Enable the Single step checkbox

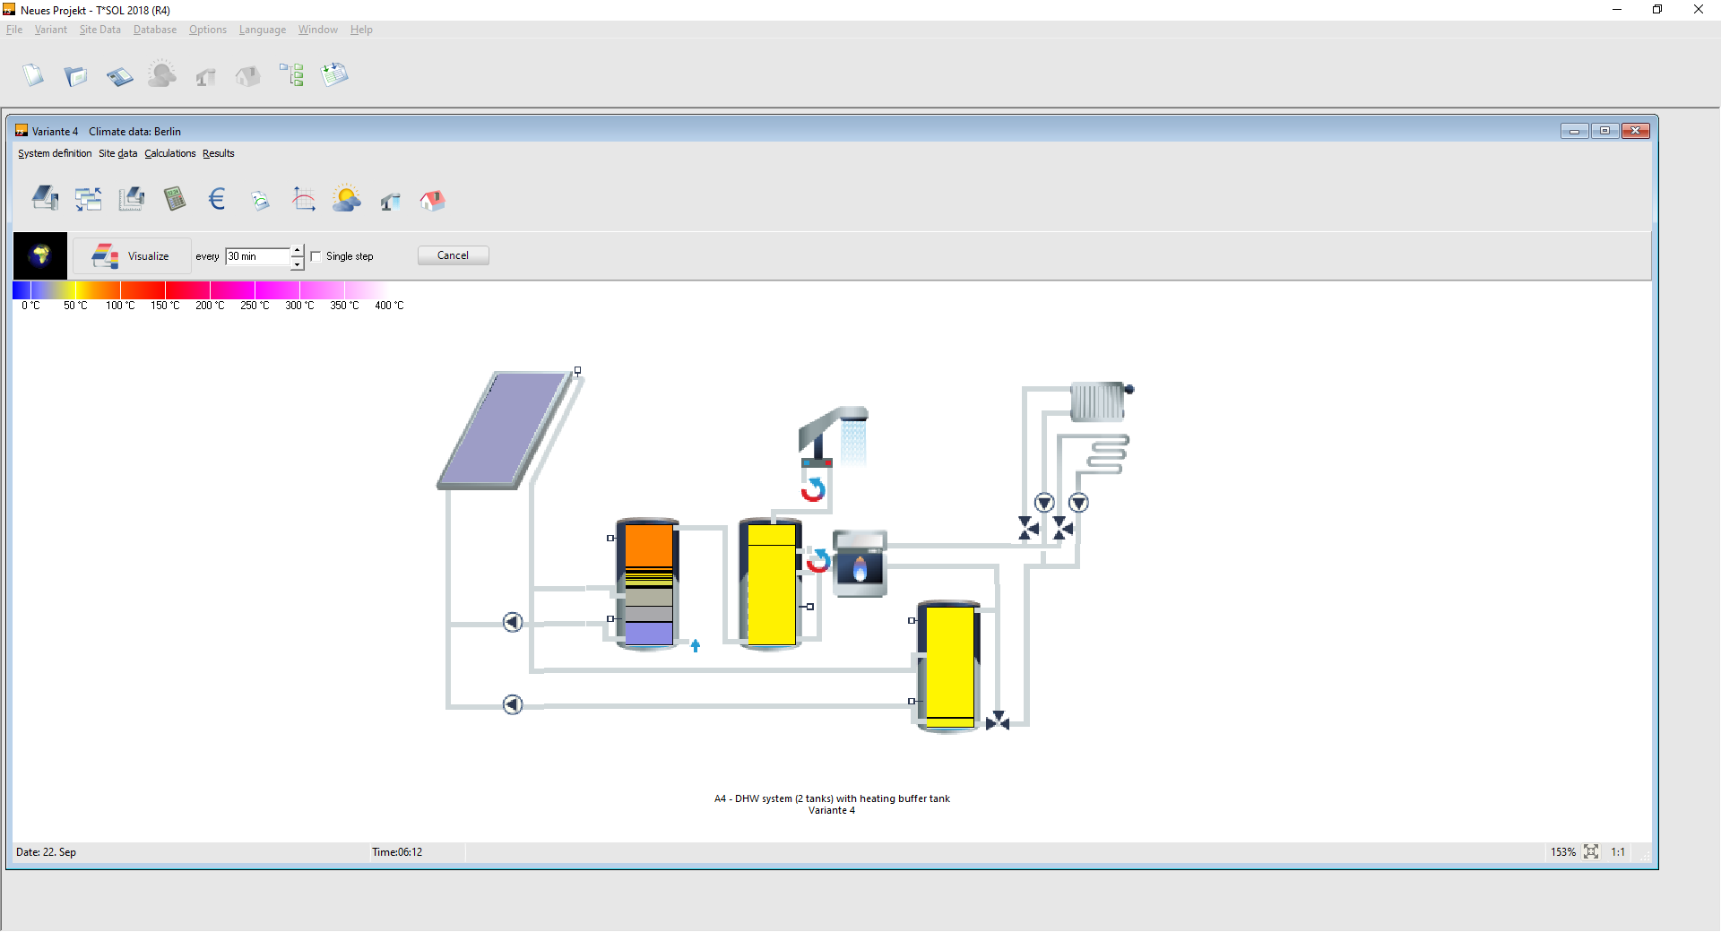[x=316, y=255]
